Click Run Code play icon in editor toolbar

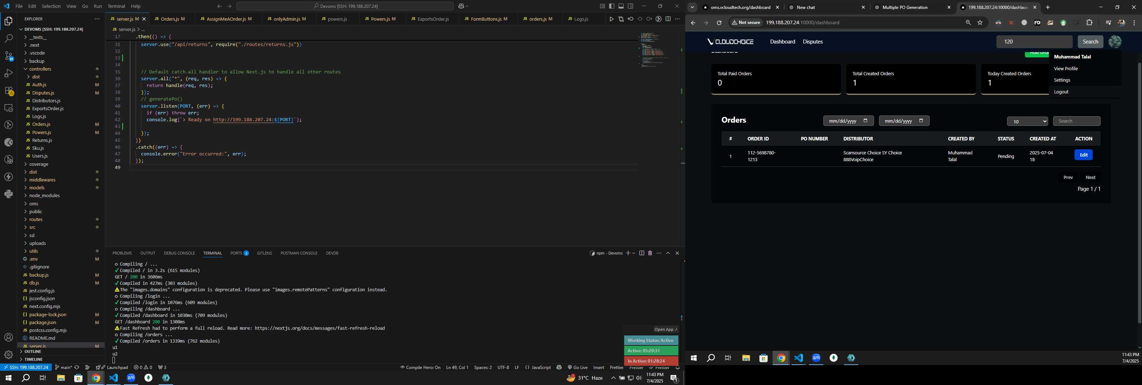[x=611, y=19]
